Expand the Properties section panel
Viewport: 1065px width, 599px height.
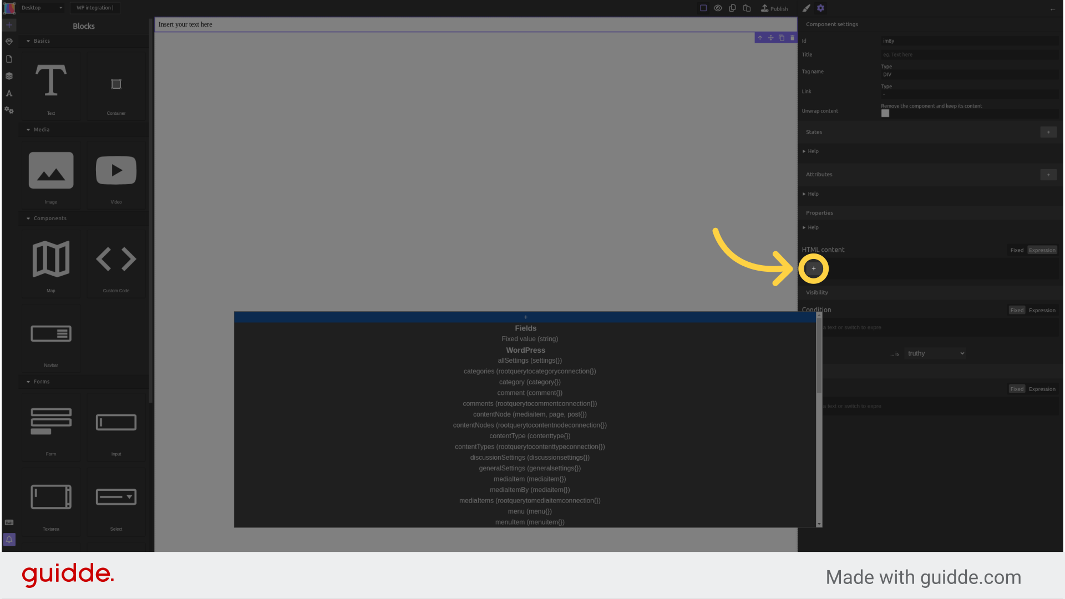(819, 212)
